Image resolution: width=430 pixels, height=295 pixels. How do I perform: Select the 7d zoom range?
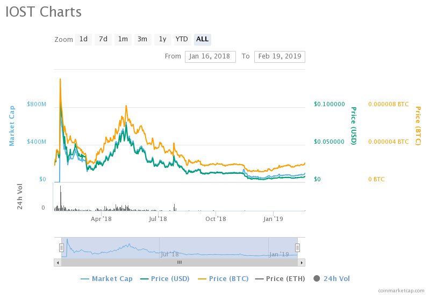point(103,39)
